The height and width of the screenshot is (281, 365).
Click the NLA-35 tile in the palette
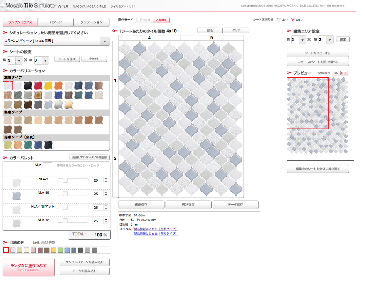coord(16,196)
